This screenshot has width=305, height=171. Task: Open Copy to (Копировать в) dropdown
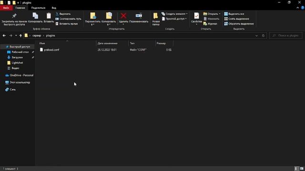pos(109,19)
